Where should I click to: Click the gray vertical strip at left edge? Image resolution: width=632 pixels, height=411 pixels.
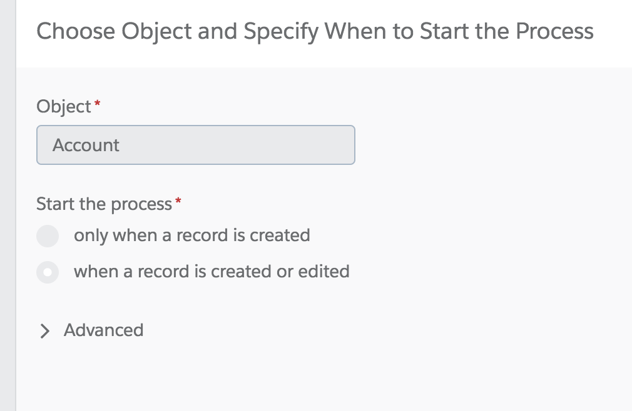click(8, 205)
